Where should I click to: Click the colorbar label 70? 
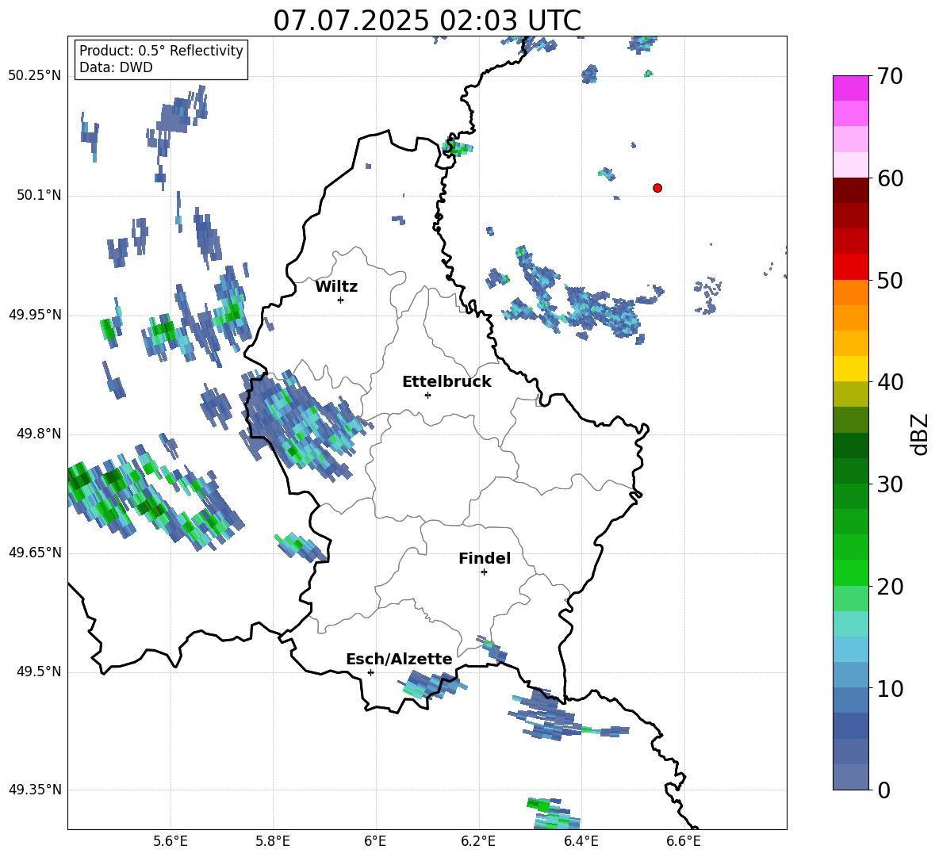(x=890, y=76)
